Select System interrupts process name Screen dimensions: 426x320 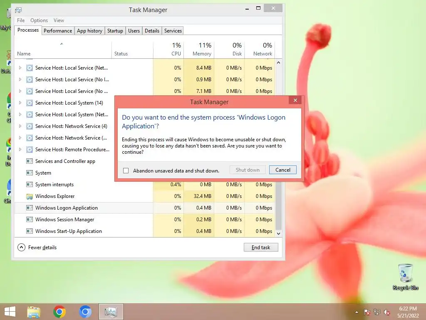54,185
